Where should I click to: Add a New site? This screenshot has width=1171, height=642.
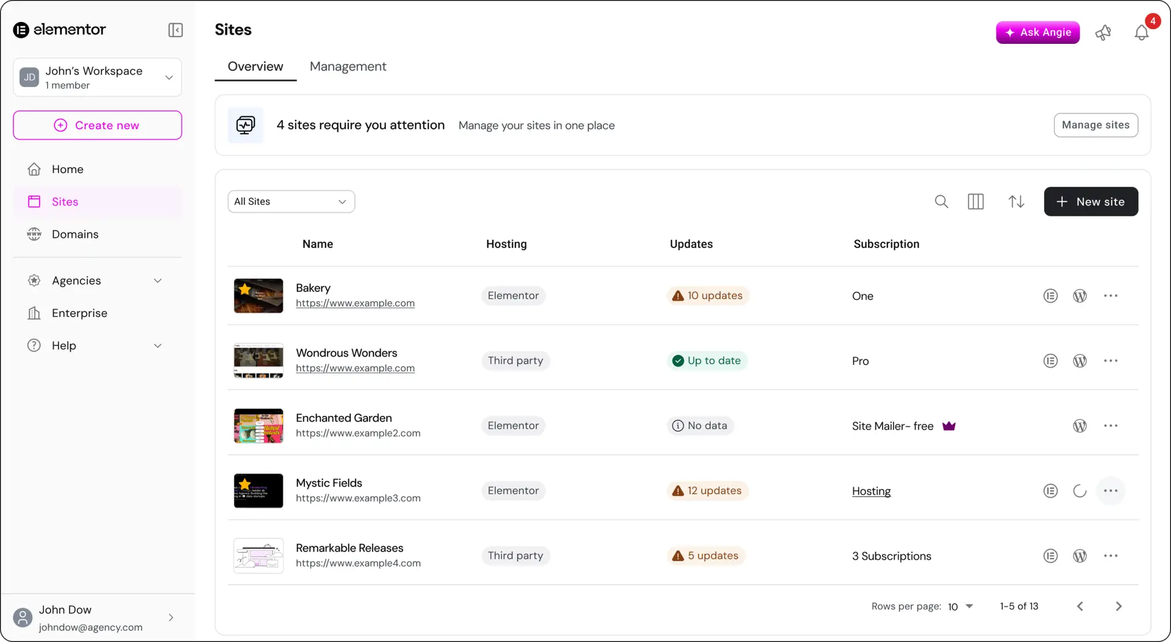click(1090, 202)
